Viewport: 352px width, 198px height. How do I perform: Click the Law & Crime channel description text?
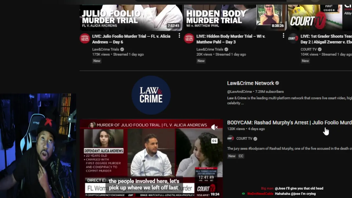click(289, 100)
